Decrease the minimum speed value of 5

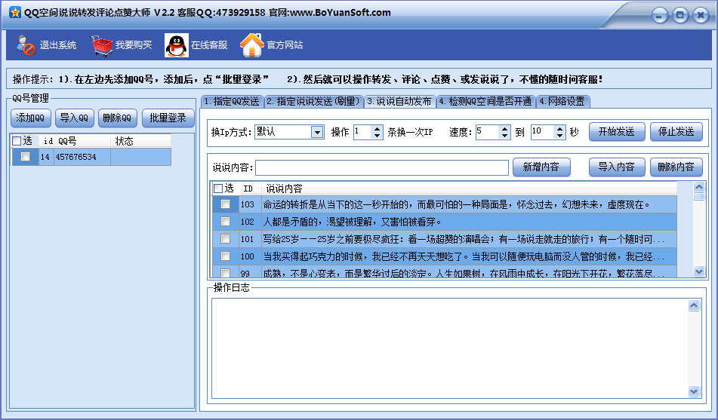click(504, 136)
